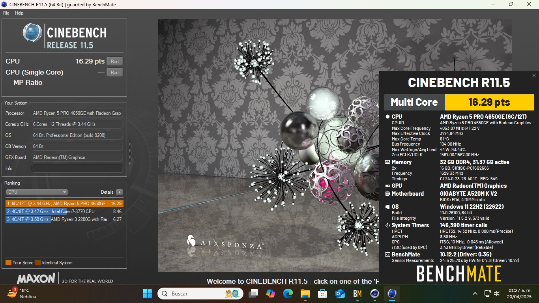Click the BENCHMATE logo at panel bottom
The height and width of the screenshot is (303, 539).
tap(459, 274)
